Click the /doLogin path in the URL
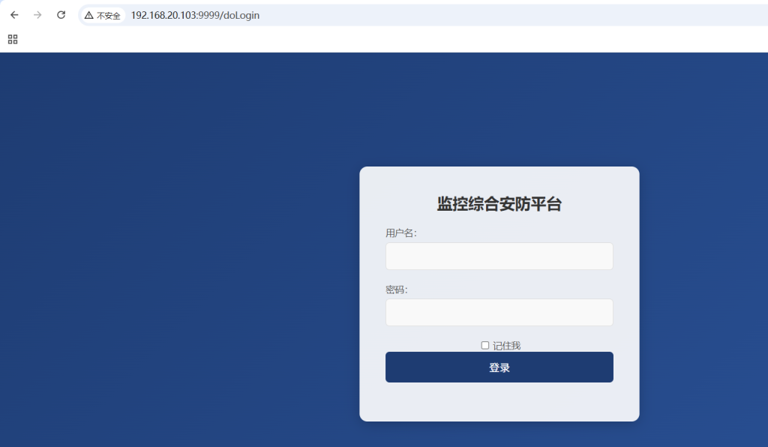 (x=241, y=15)
